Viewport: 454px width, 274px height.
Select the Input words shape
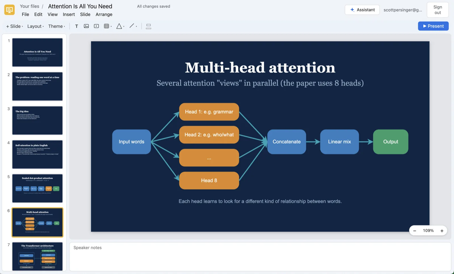point(132,142)
